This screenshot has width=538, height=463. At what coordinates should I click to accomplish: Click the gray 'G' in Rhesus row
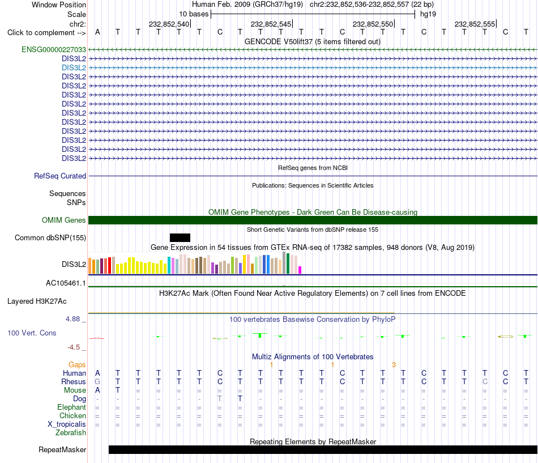point(97,381)
